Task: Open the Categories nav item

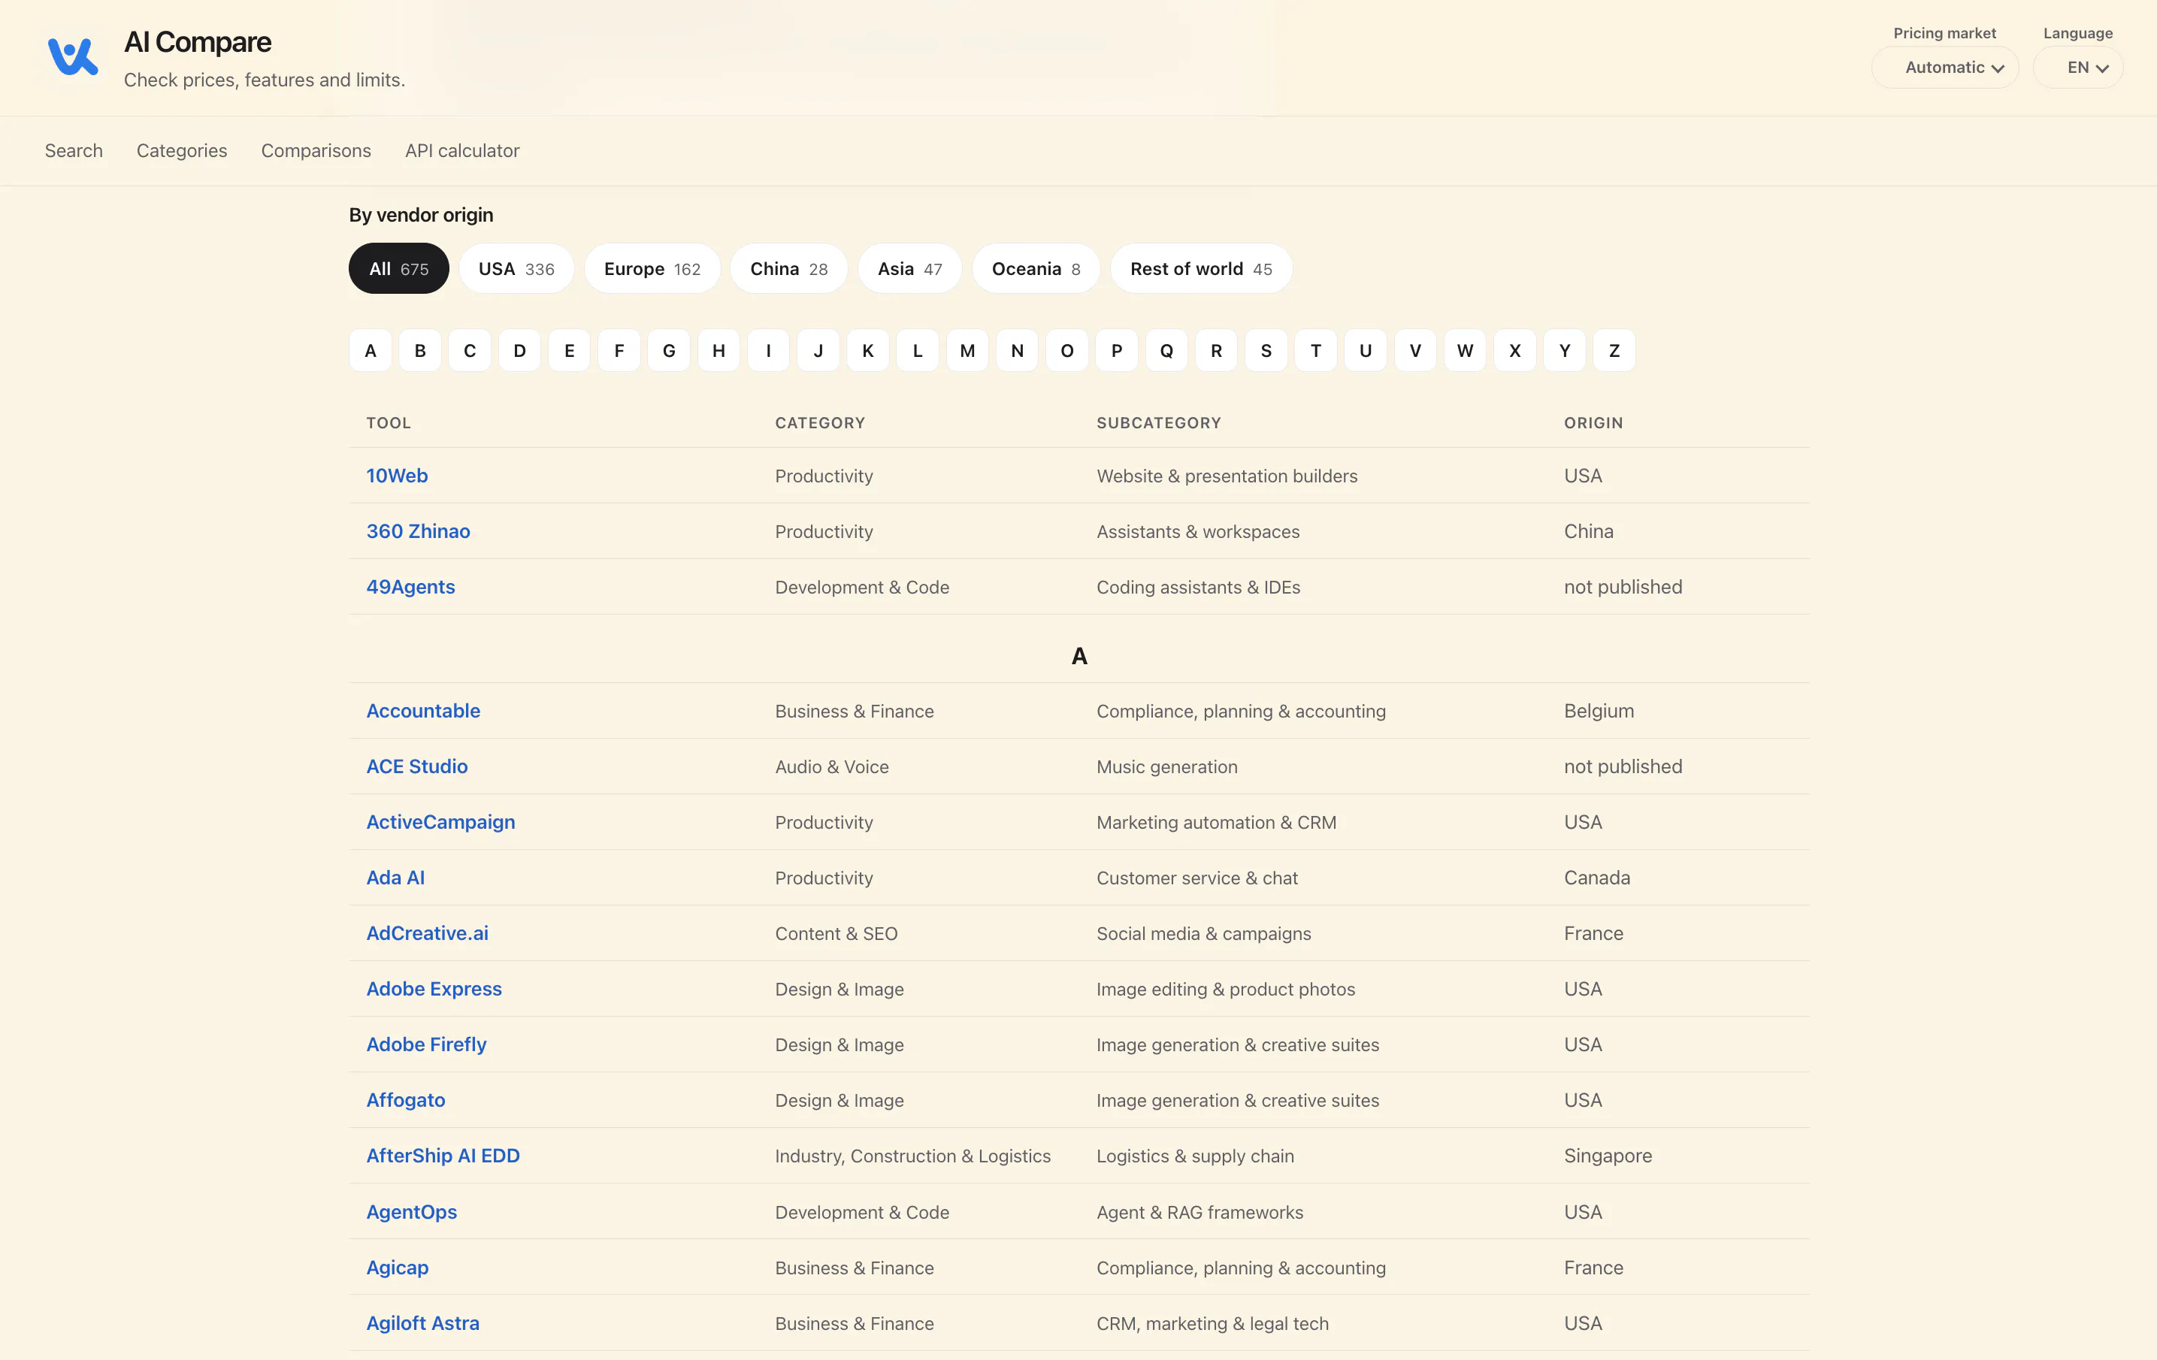Action: coord(182,150)
